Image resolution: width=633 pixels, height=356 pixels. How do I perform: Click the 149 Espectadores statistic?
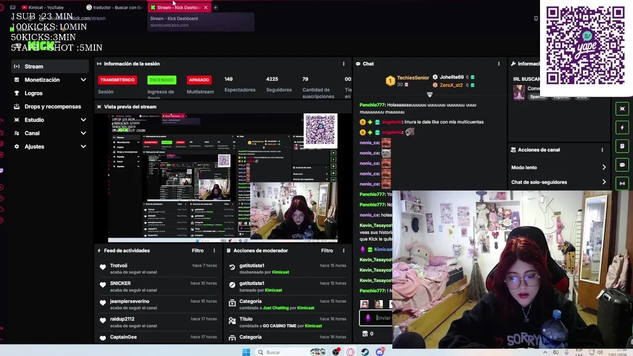click(240, 84)
